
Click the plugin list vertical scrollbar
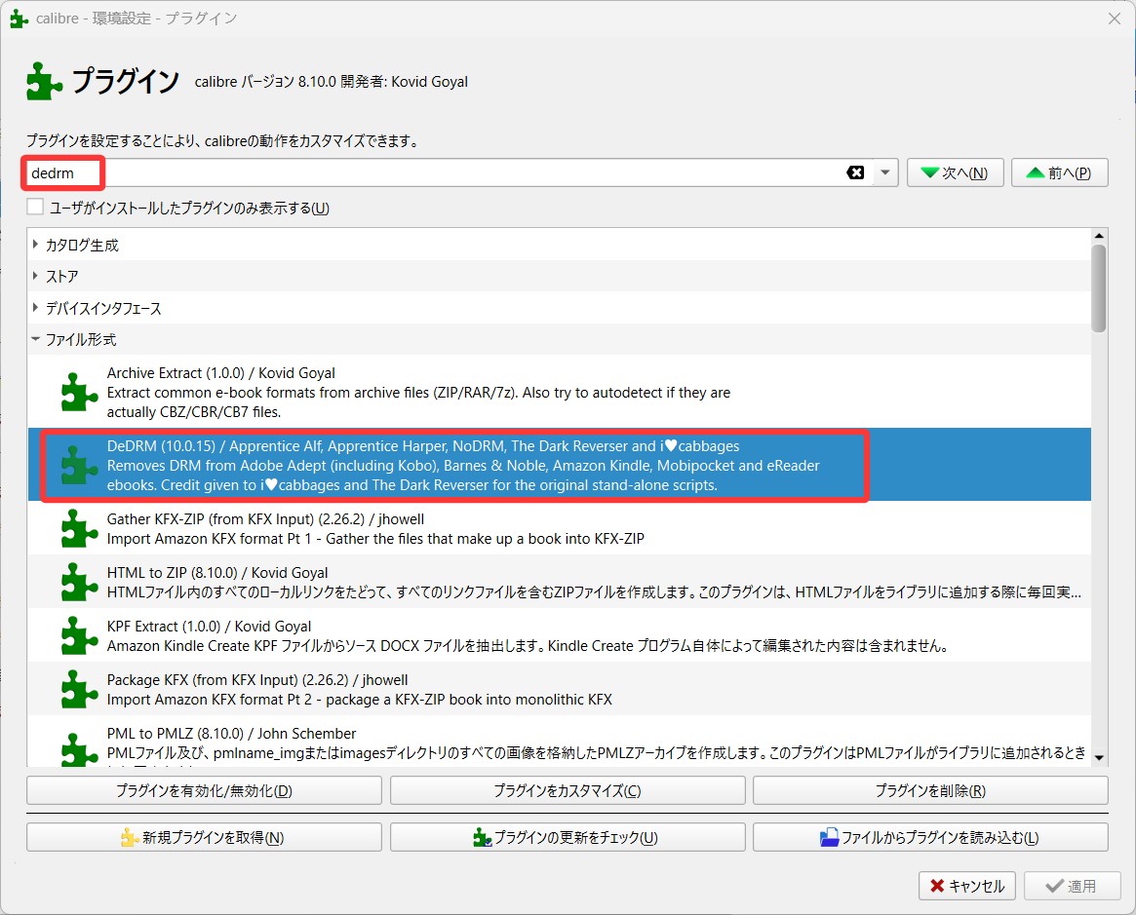1099,288
